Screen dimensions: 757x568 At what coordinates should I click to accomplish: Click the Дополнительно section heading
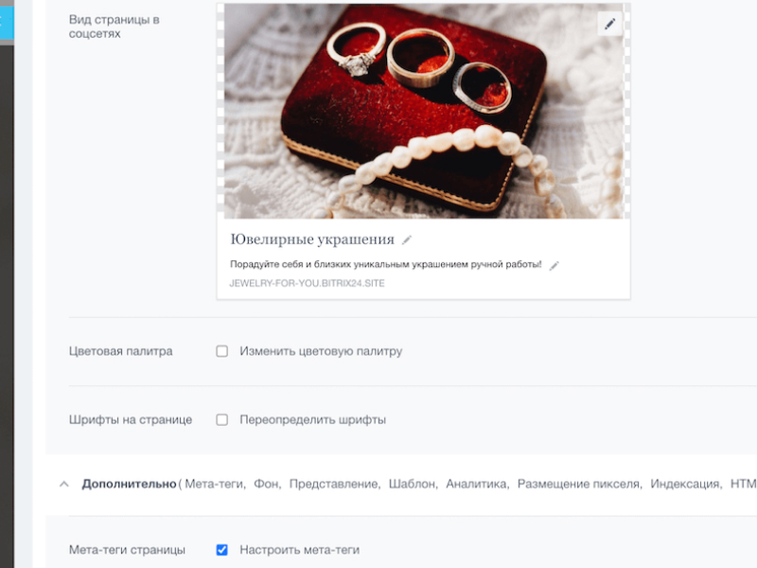pyautogui.click(x=129, y=484)
